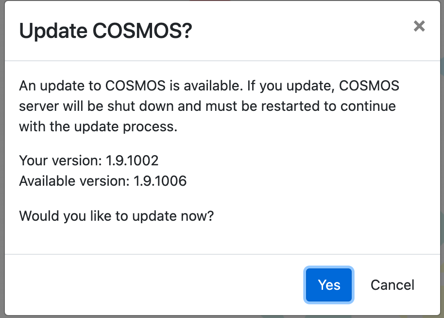Click the "Update COSMOS?" dialog title
The width and height of the screenshot is (444, 318).
[105, 31]
